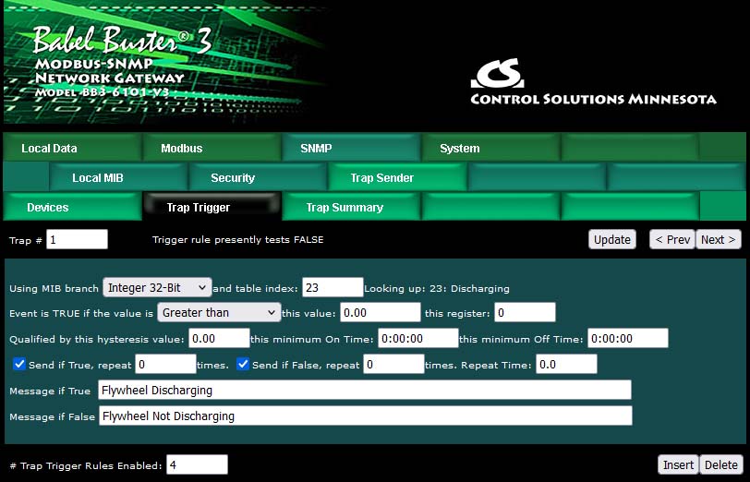Click into the Trap # field

click(77, 239)
